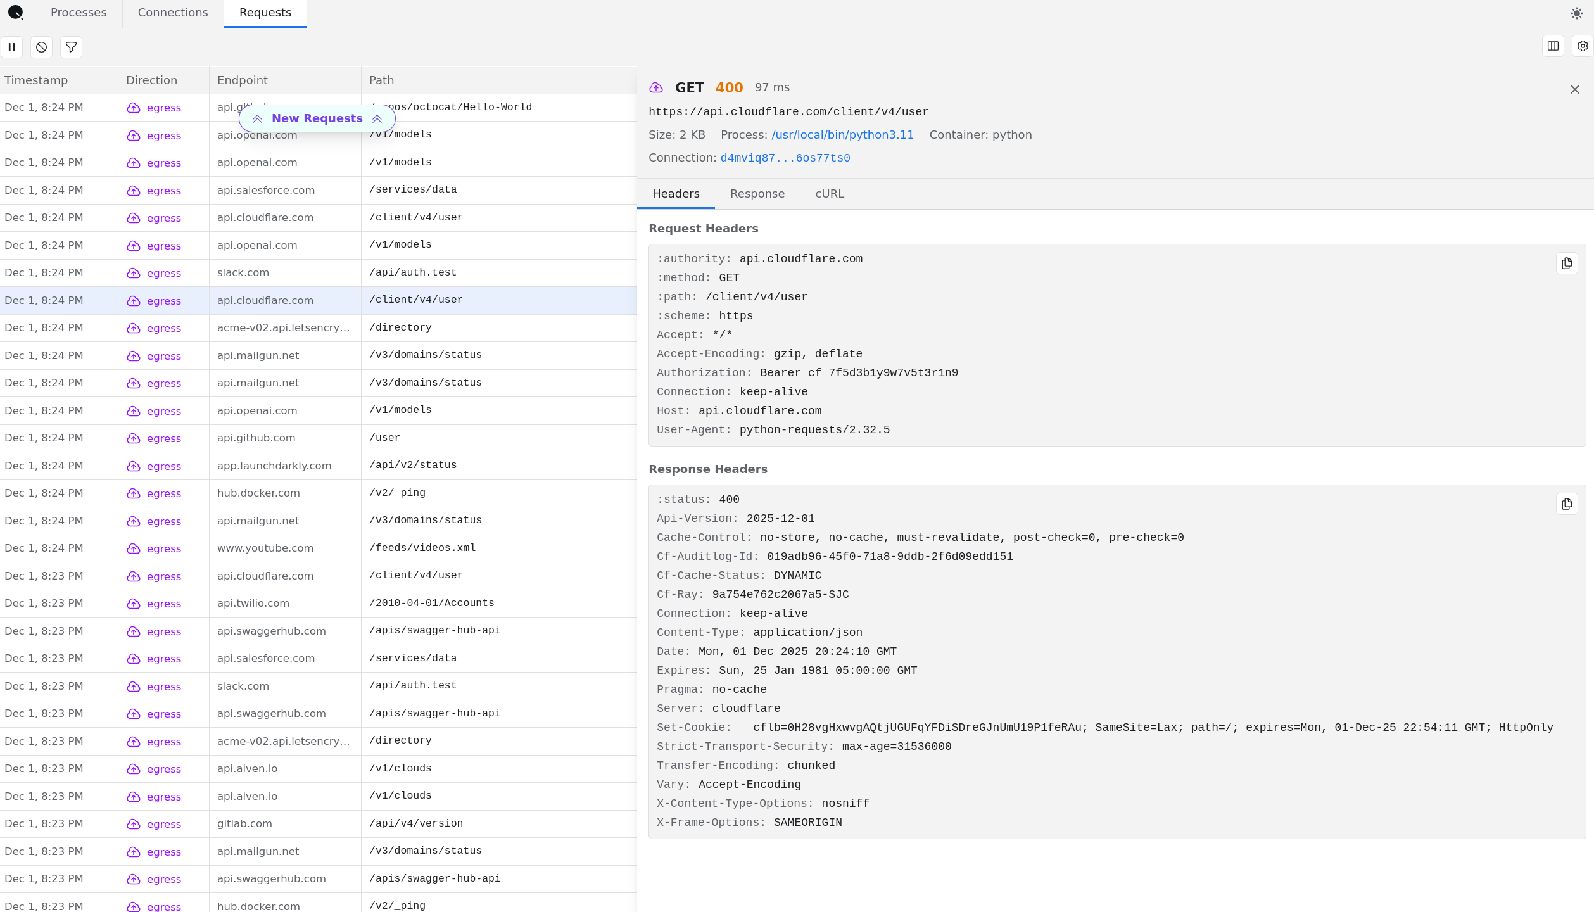Clear all captured requests
1594x912 pixels.
click(41, 47)
